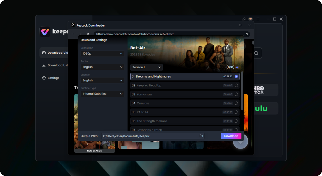Maximize the Peacock Downloader window
This screenshot has height=176, width=322.
tap(240, 25)
